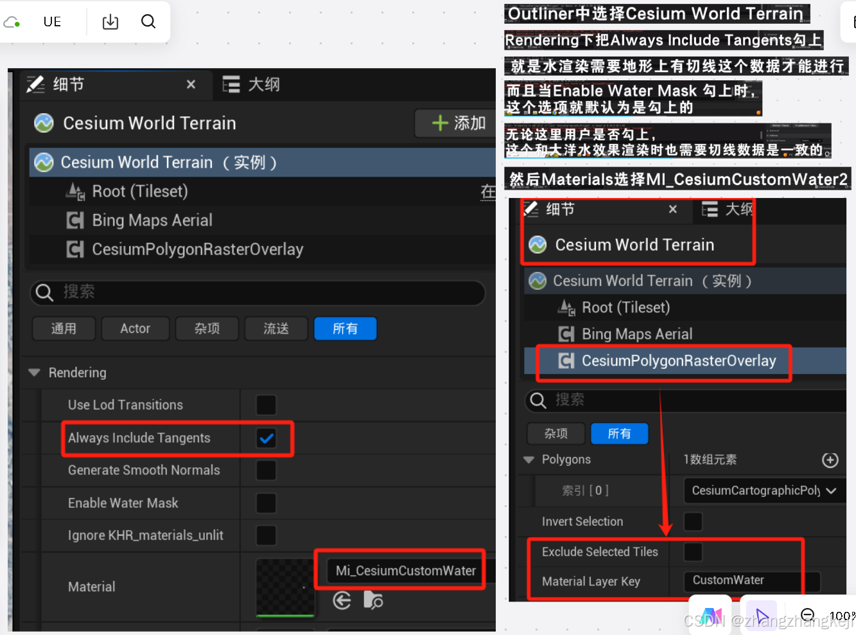Viewport: 856px width, 635px height.
Task: Click the 100% zoom level label
Action: [x=842, y=616]
